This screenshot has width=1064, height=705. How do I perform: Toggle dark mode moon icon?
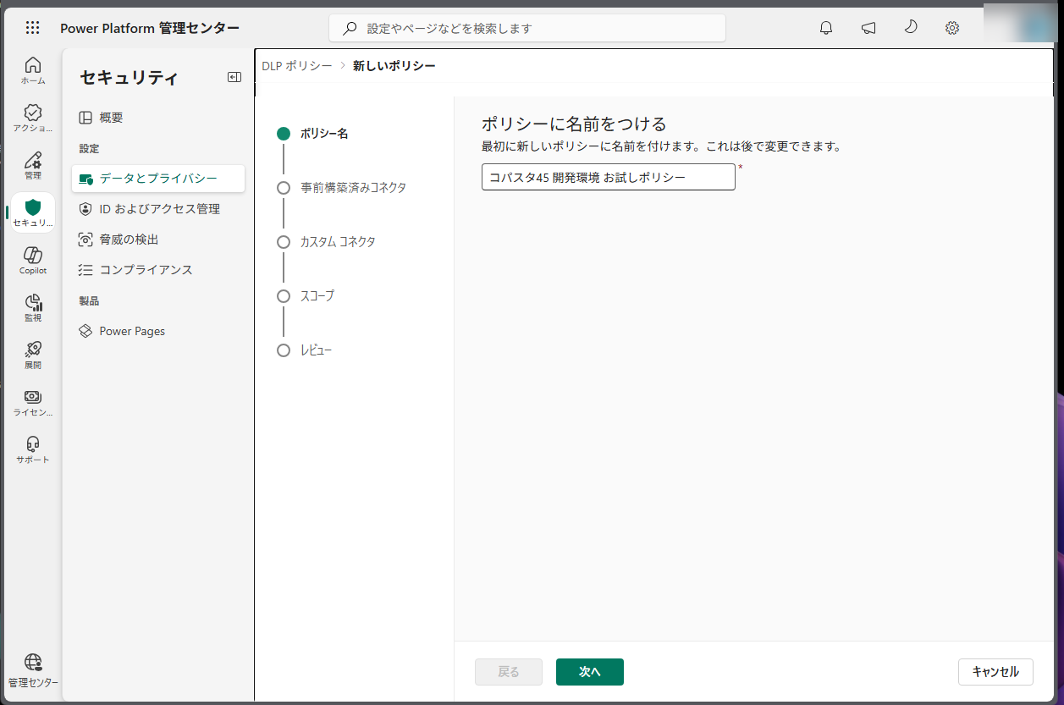pos(911,28)
